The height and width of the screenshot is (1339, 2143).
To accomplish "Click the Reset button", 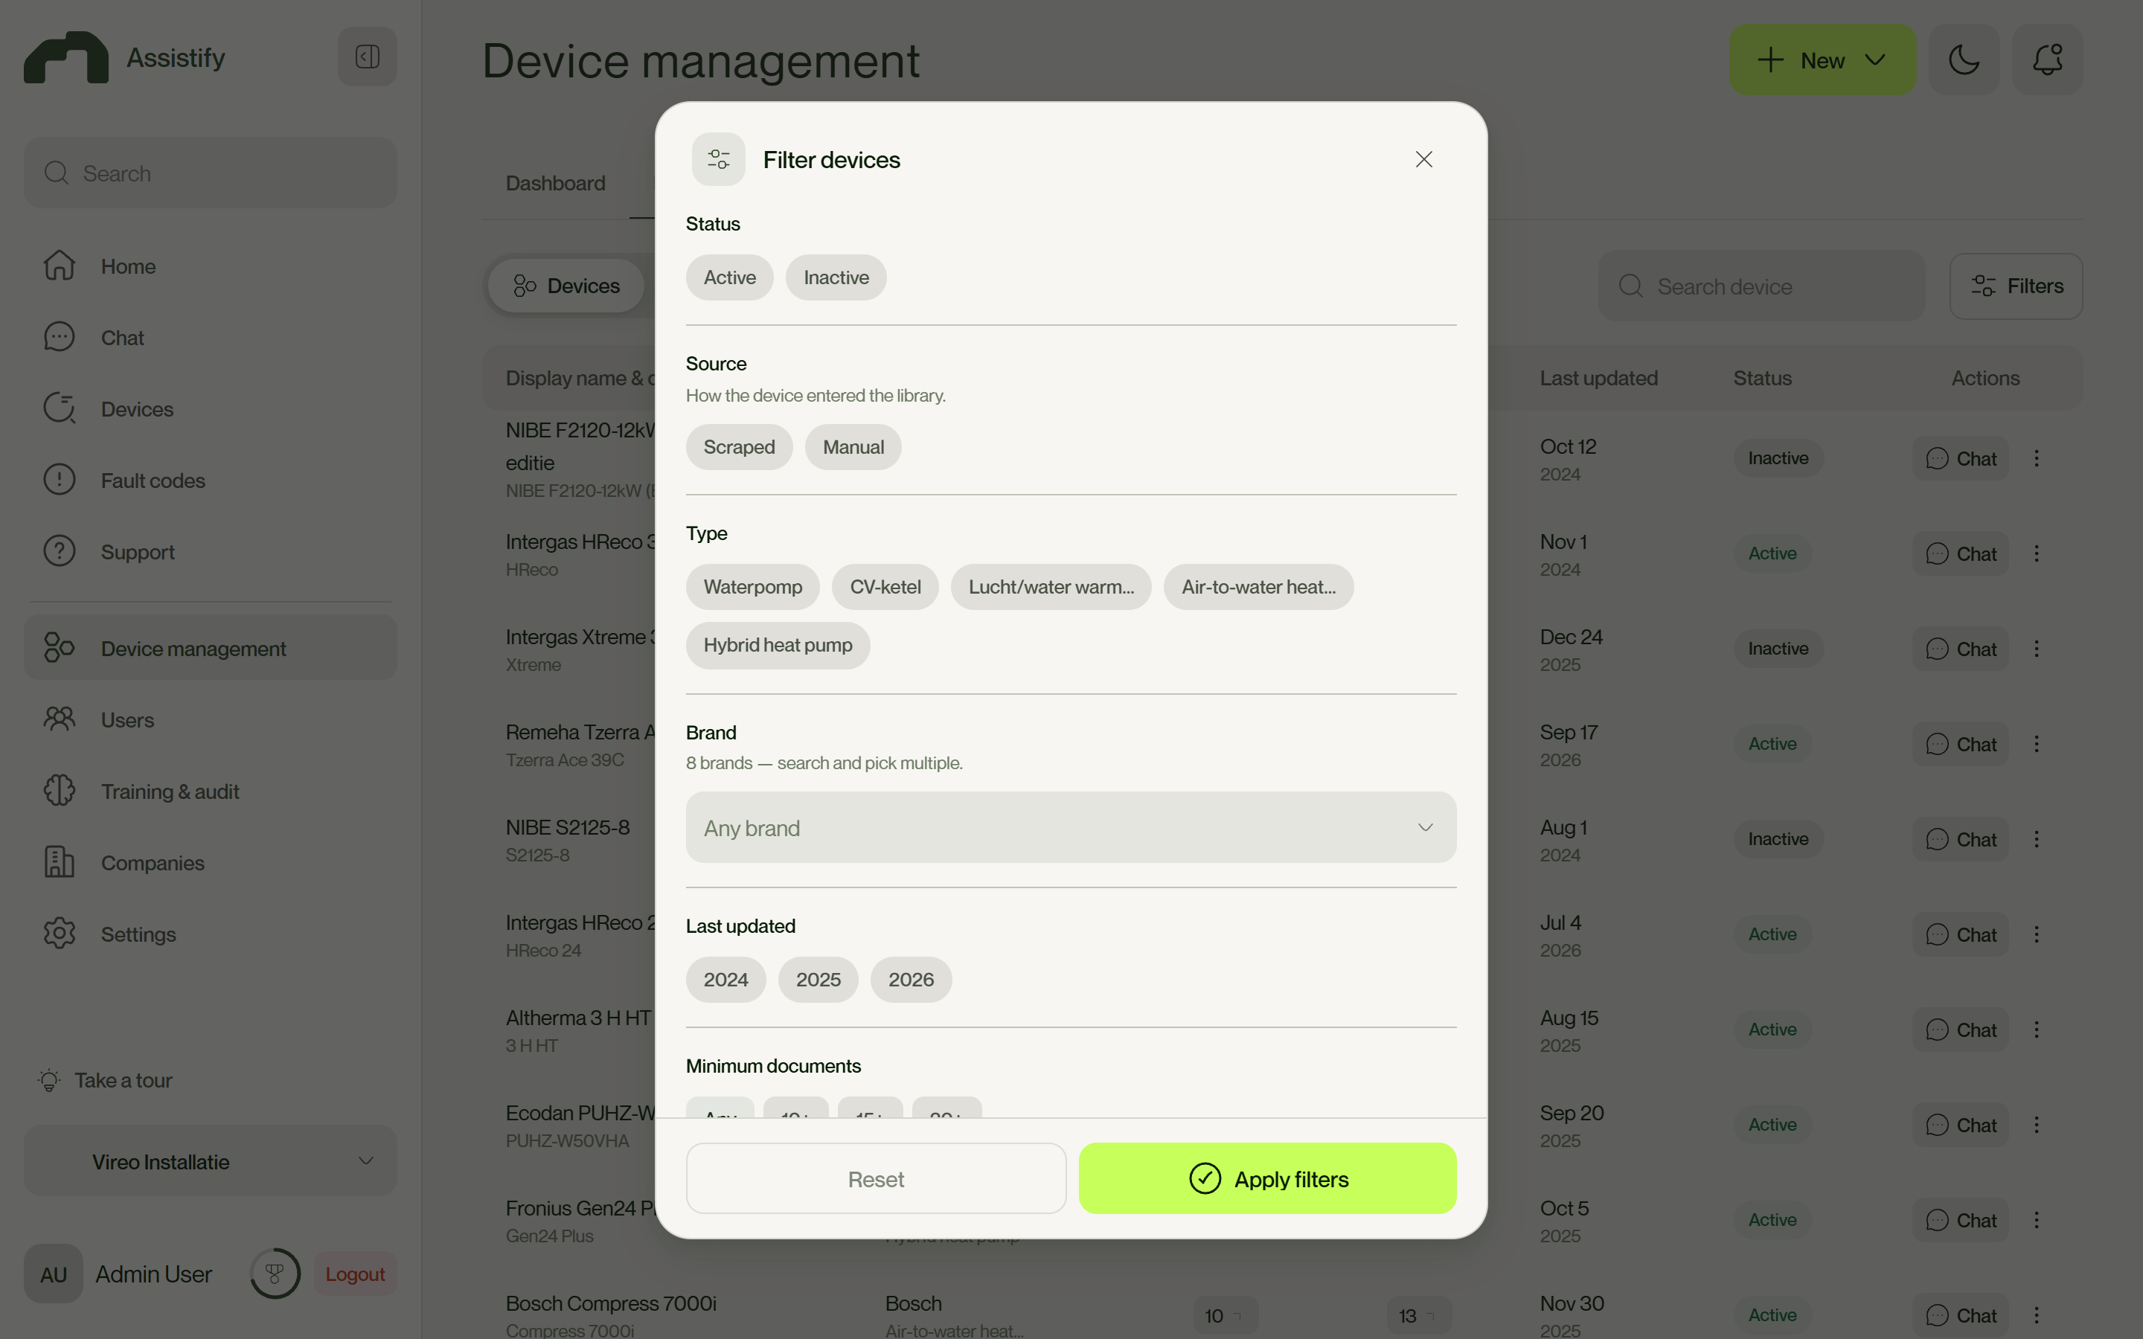I will pos(875,1179).
